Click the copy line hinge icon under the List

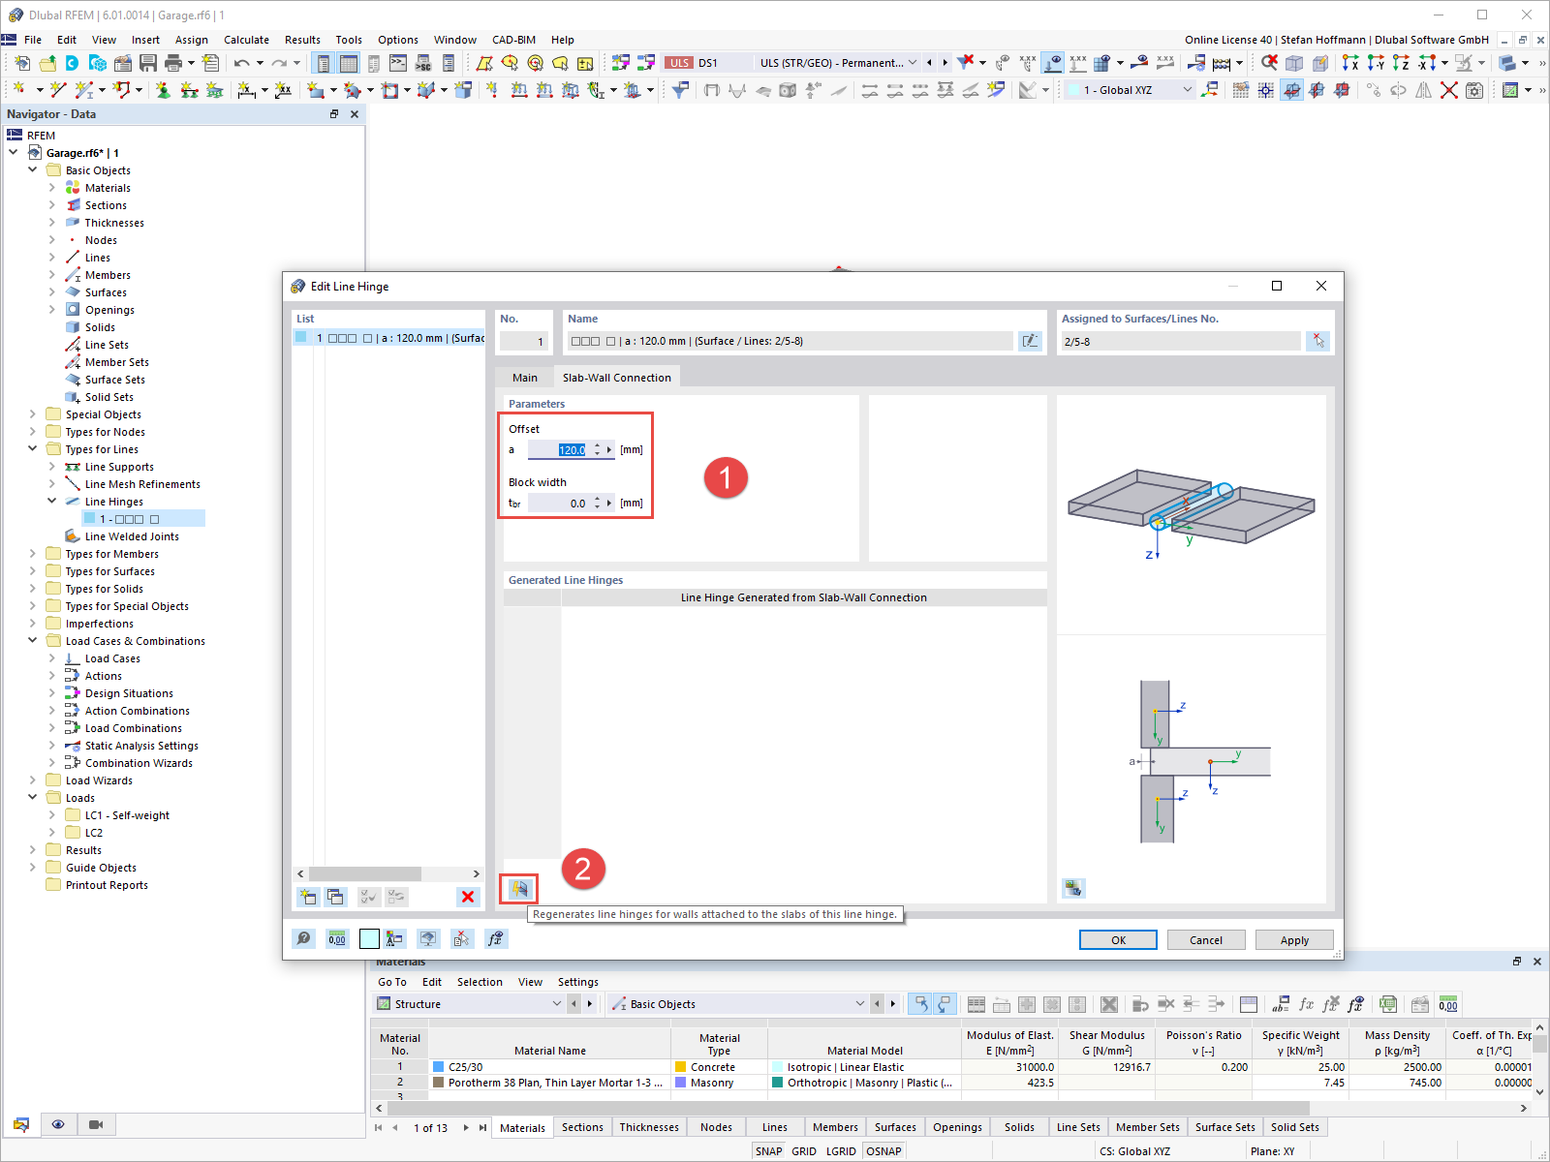(x=335, y=897)
